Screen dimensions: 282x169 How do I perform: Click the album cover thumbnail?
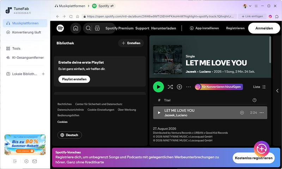point(168,60)
